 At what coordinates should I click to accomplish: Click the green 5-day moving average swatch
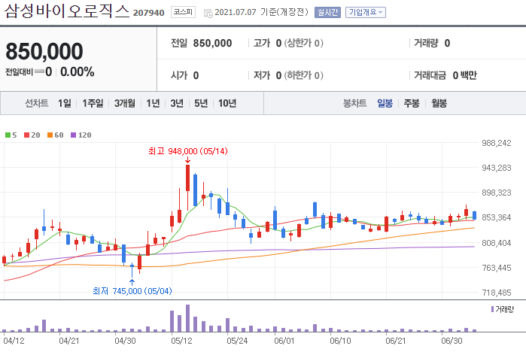point(8,135)
